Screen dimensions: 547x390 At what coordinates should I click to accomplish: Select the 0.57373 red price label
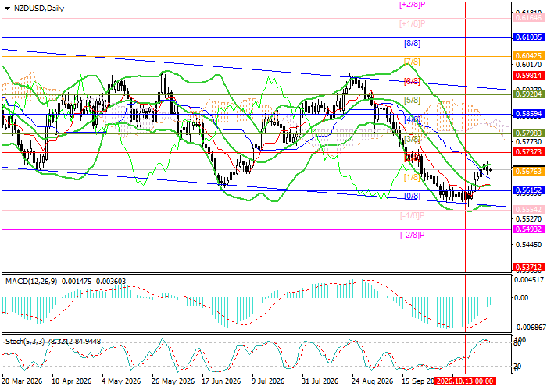click(x=528, y=152)
